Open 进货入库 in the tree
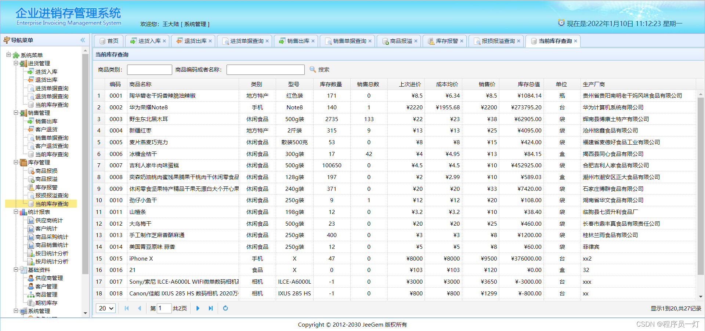Screen dimensions: 705x331 coord(46,72)
